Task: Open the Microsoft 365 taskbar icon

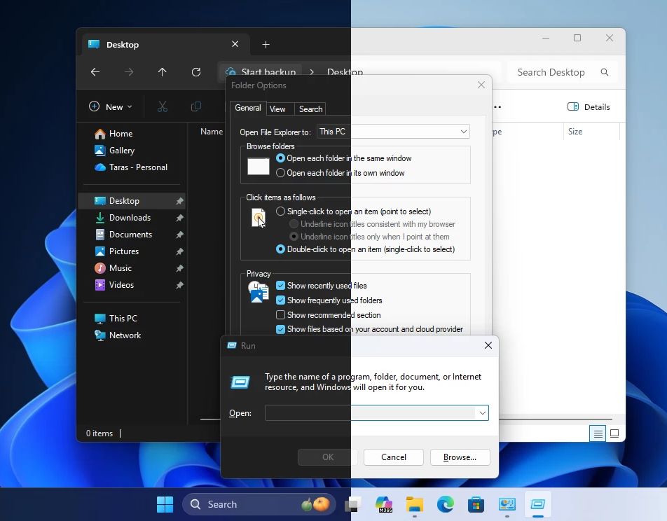Action: [x=383, y=504]
